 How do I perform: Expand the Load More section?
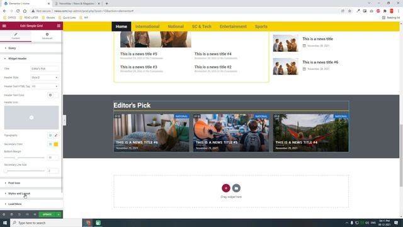coord(31,204)
